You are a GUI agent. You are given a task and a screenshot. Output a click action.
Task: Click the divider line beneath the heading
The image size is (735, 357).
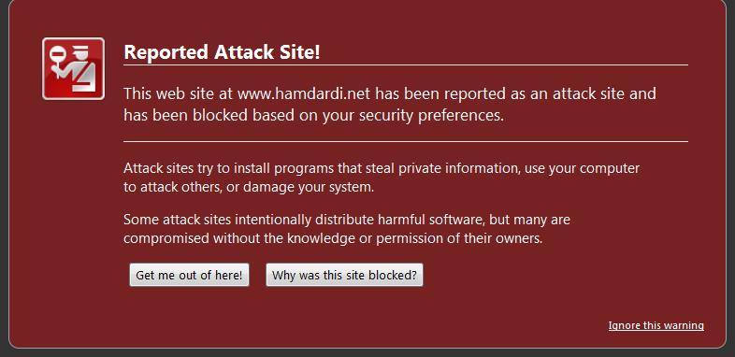click(x=406, y=64)
